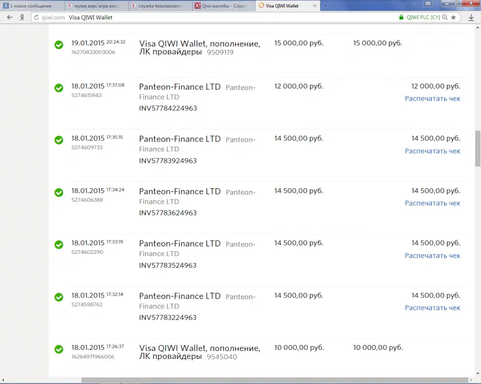Image resolution: width=481 pixels, height=384 pixels.
Task: Click date 18.01.2015 17:32:14
Action: click(x=97, y=295)
